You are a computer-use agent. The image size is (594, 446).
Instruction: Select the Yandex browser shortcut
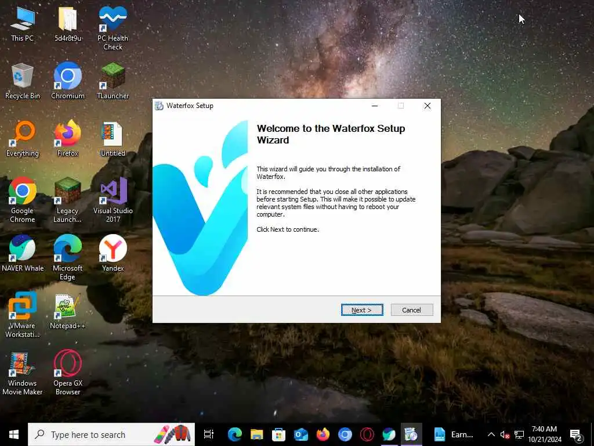point(113,253)
